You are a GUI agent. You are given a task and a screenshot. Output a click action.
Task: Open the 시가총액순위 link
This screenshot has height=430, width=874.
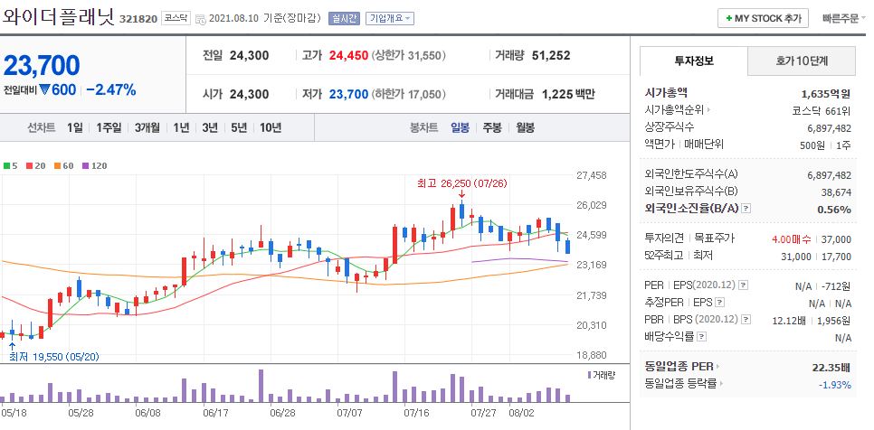[x=678, y=109]
